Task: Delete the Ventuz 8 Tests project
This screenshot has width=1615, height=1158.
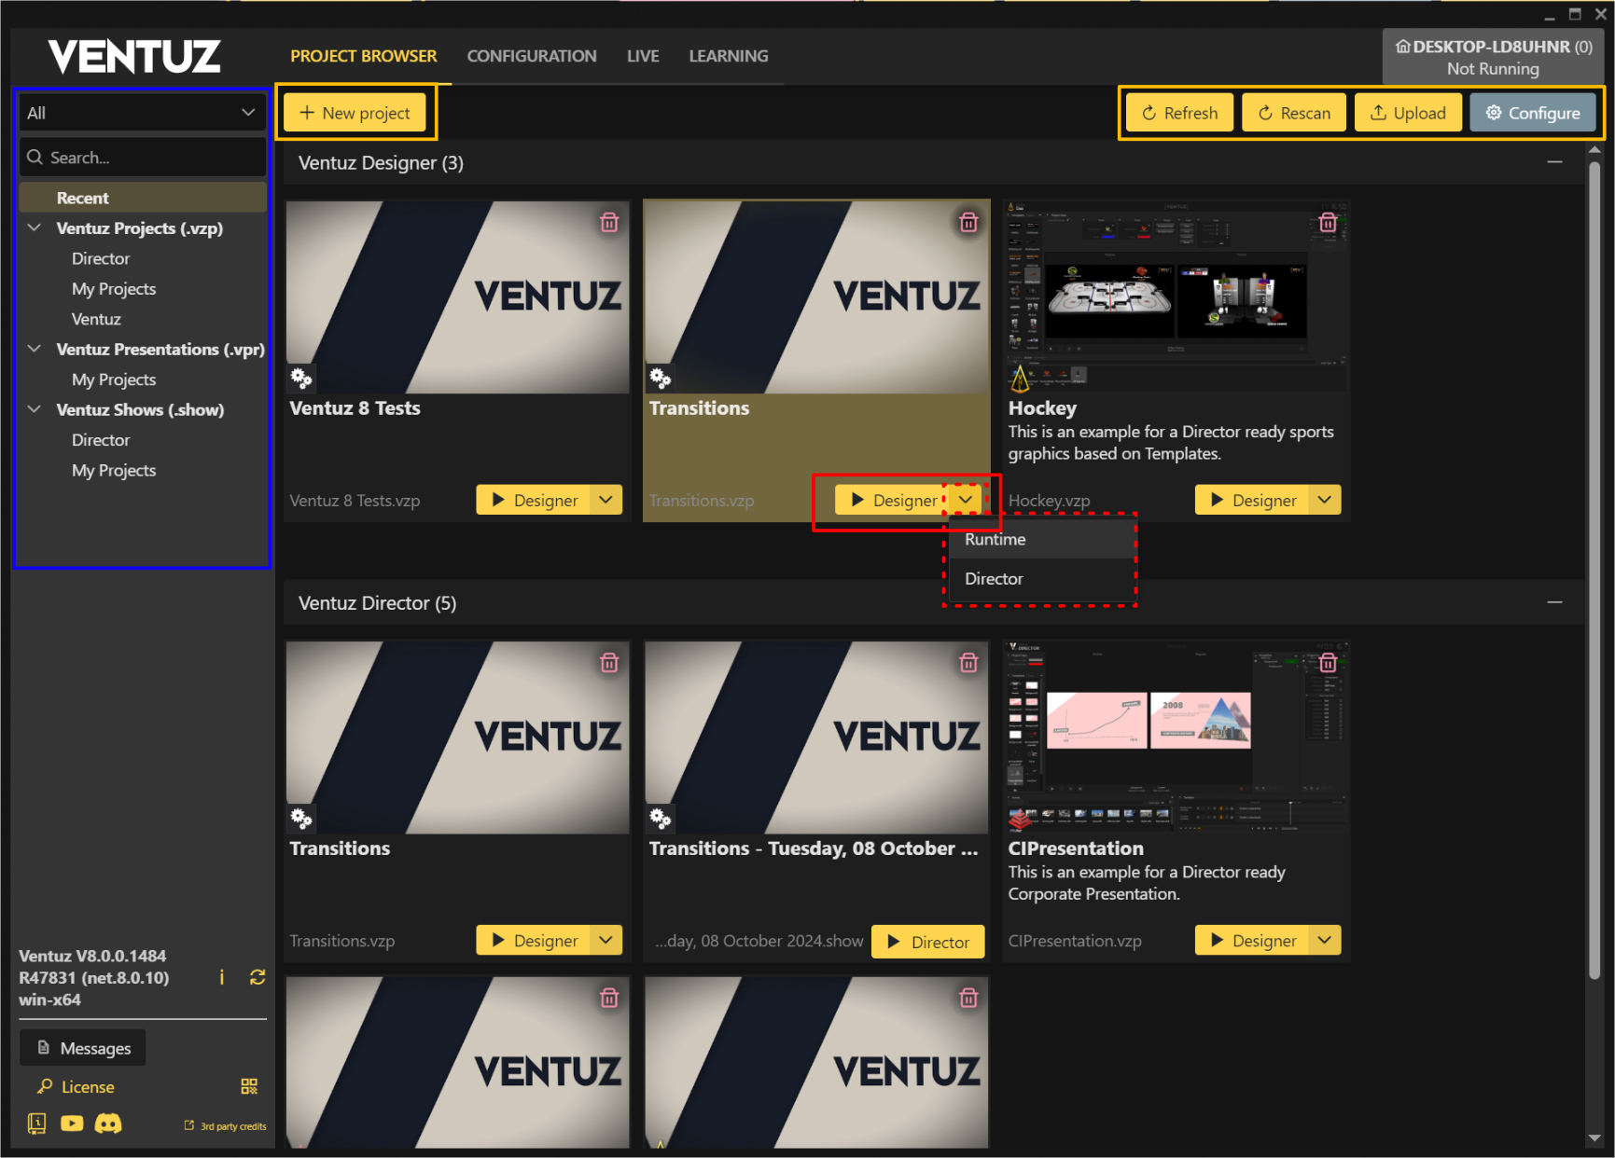Action: point(609,223)
